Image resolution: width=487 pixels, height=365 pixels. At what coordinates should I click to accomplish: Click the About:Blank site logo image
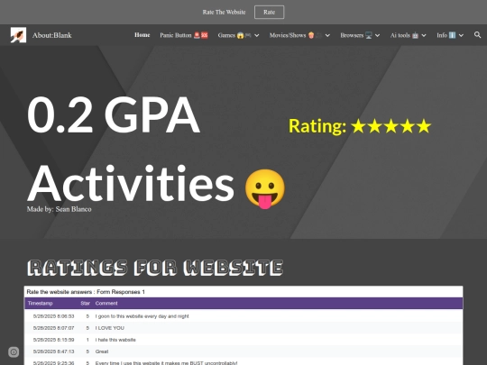pyautogui.click(x=18, y=35)
